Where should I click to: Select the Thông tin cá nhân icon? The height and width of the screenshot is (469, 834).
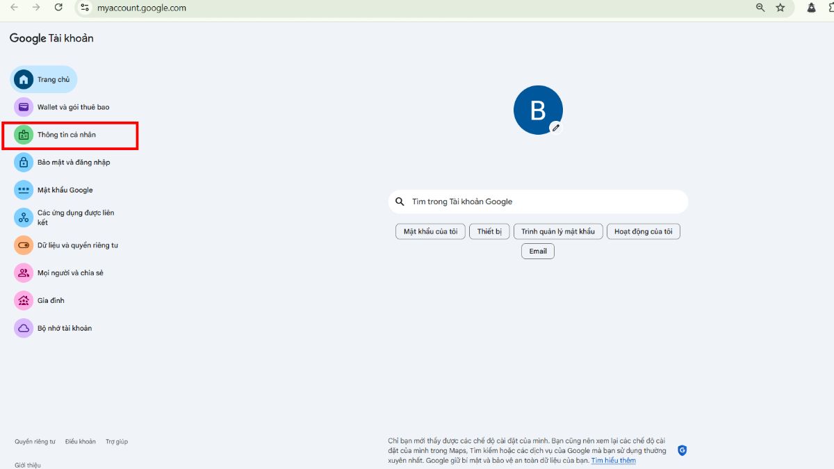24,135
